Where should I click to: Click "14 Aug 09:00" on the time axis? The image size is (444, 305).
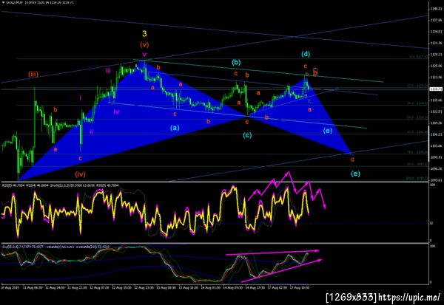pyautogui.click(x=233, y=287)
